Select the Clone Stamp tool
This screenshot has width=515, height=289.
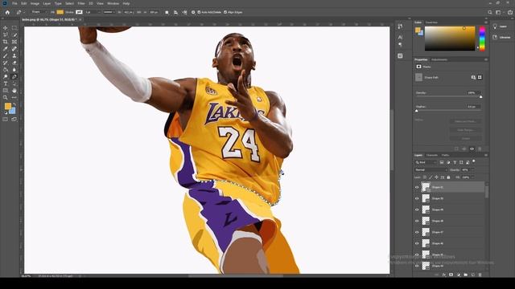tap(14, 55)
